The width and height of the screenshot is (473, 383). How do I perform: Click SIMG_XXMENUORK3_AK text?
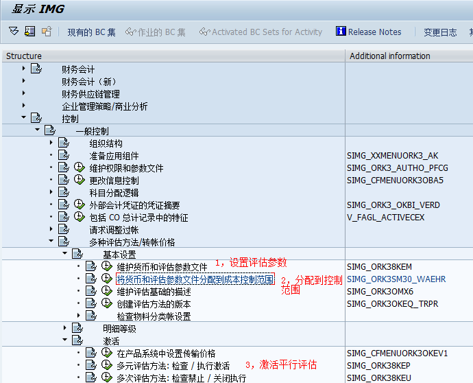pyautogui.click(x=393, y=156)
